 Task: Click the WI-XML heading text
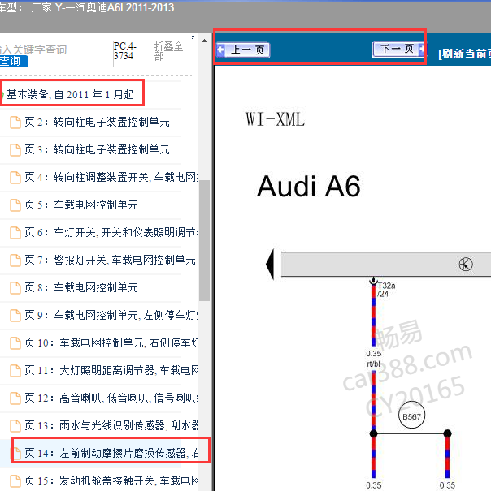tap(275, 119)
